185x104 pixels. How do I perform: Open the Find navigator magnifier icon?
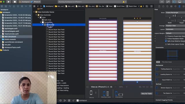tap(10, 6)
